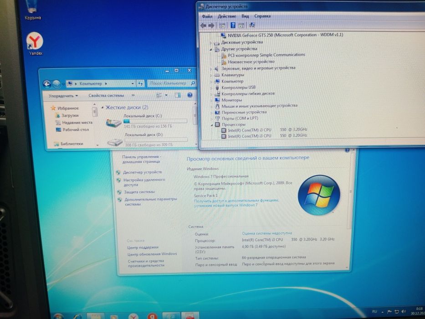Collapse Другие устройства node
The height and width of the screenshot is (319, 425).
pyautogui.click(x=211, y=49)
